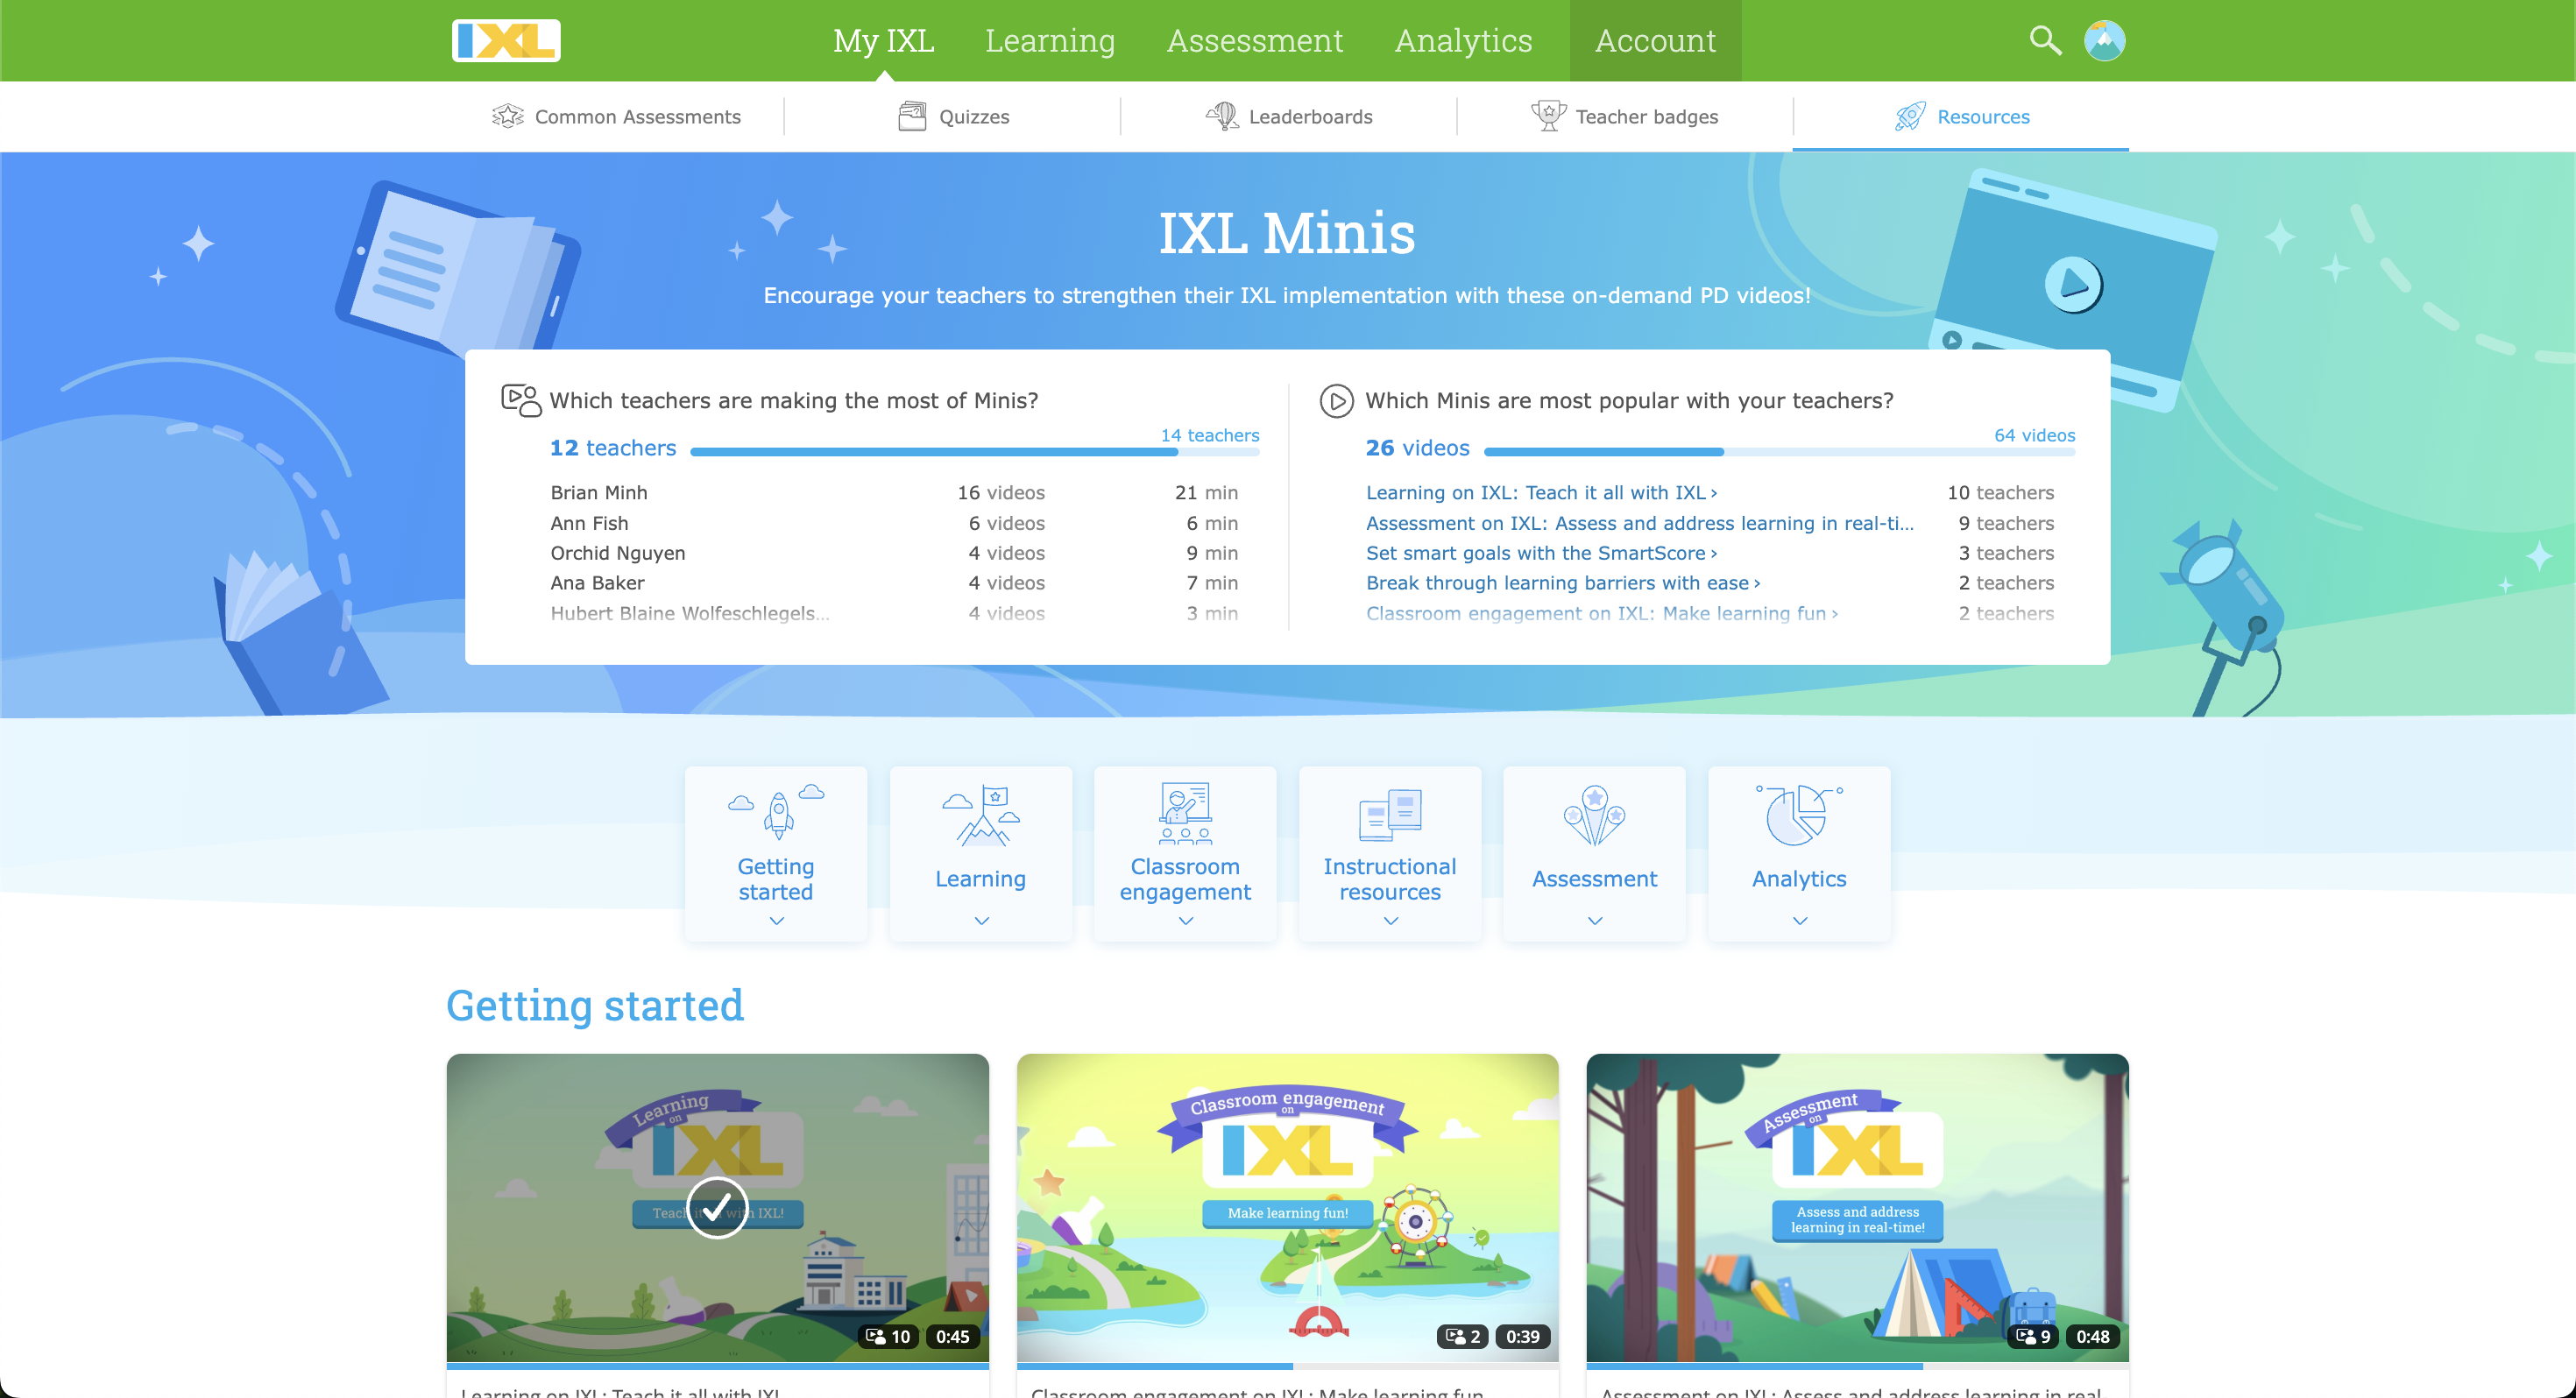Open the Assessment top menu
The width and height of the screenshot is (2576, 1398).
(x=1254, y=40)
